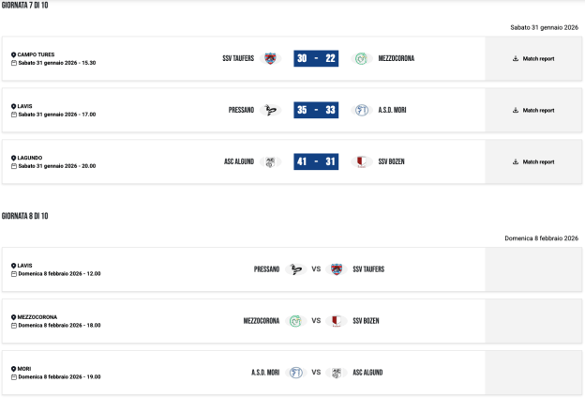Click ASC Algund logo in Mori fixture
This screenshot has height=398, width=585.
(337, 373)
